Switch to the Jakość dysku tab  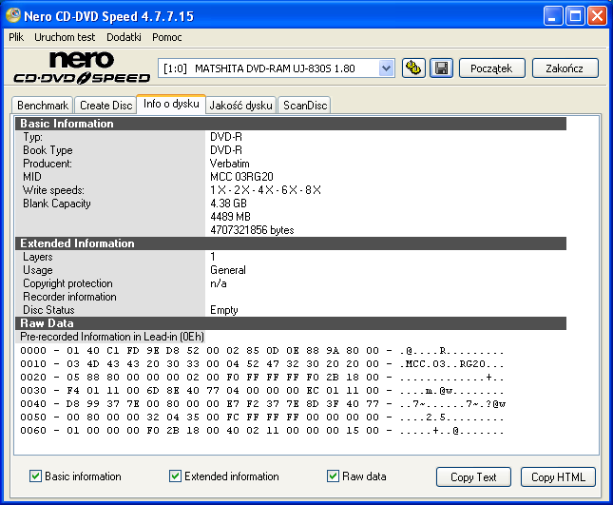coord(240,106)
